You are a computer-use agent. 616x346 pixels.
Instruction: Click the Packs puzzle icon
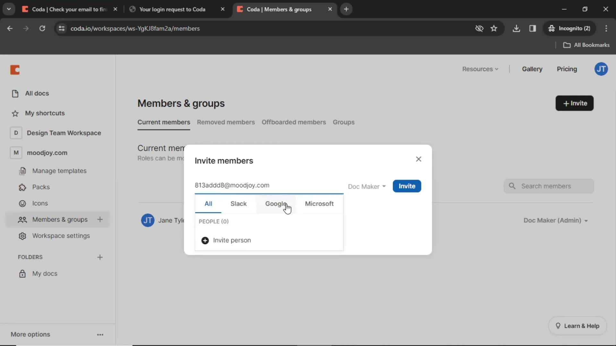(22, 187)
